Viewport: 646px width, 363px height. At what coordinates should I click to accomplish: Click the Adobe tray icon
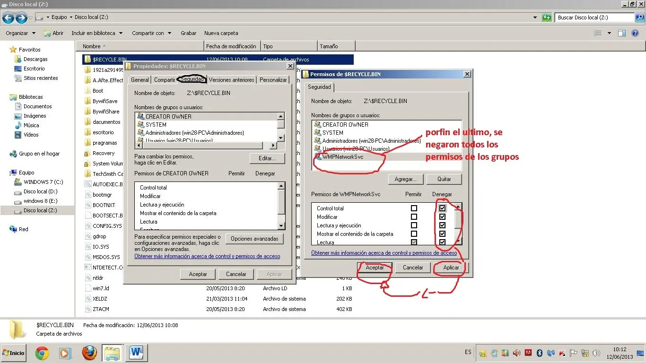coord(528,353)
